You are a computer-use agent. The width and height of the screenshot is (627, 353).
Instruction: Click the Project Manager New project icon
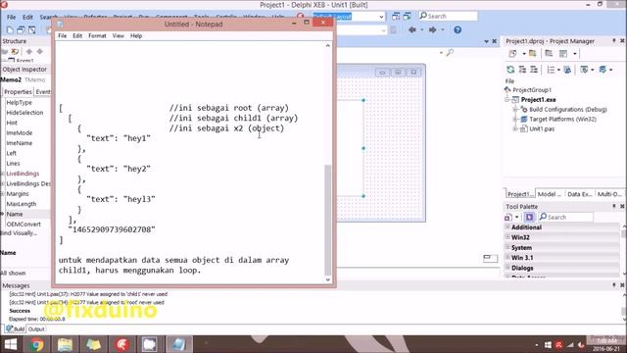coord(512,54)
